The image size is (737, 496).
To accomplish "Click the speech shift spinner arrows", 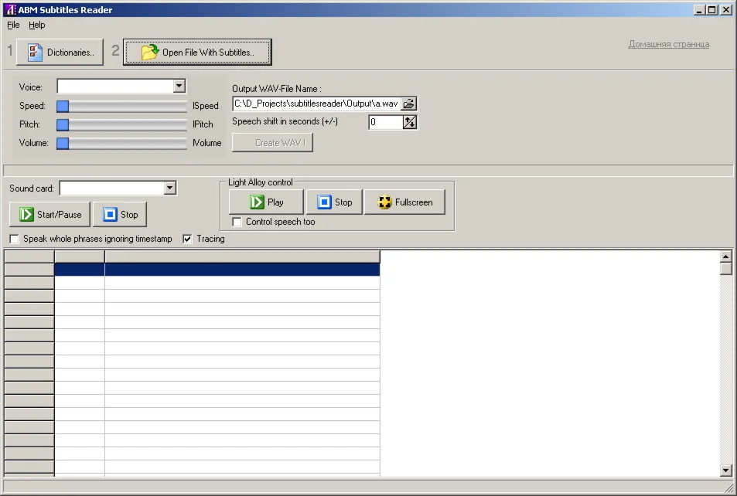I will coord(410,121).
